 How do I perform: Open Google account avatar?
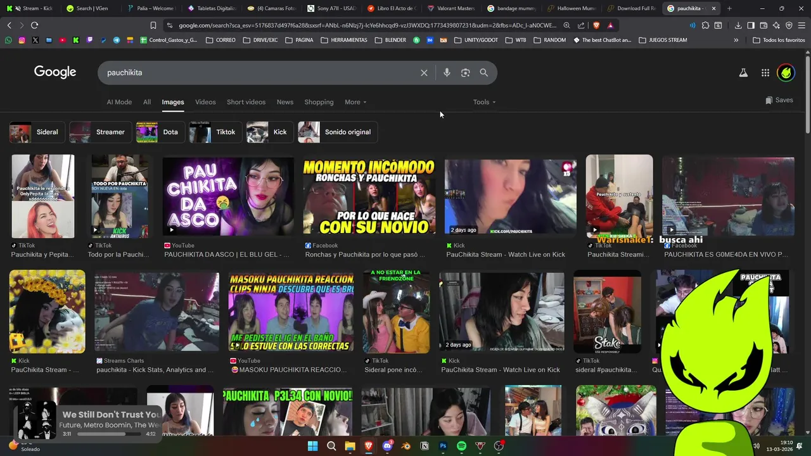tap(786, 73)
